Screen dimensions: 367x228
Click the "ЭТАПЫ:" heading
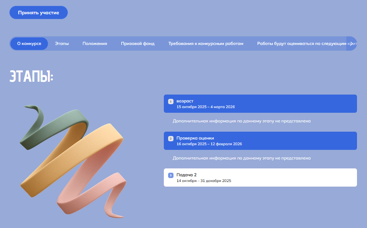point(31,76)
